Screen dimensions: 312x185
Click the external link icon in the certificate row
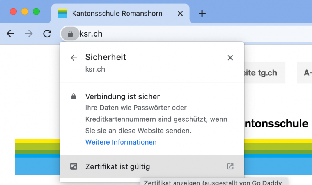click(230, 166)
